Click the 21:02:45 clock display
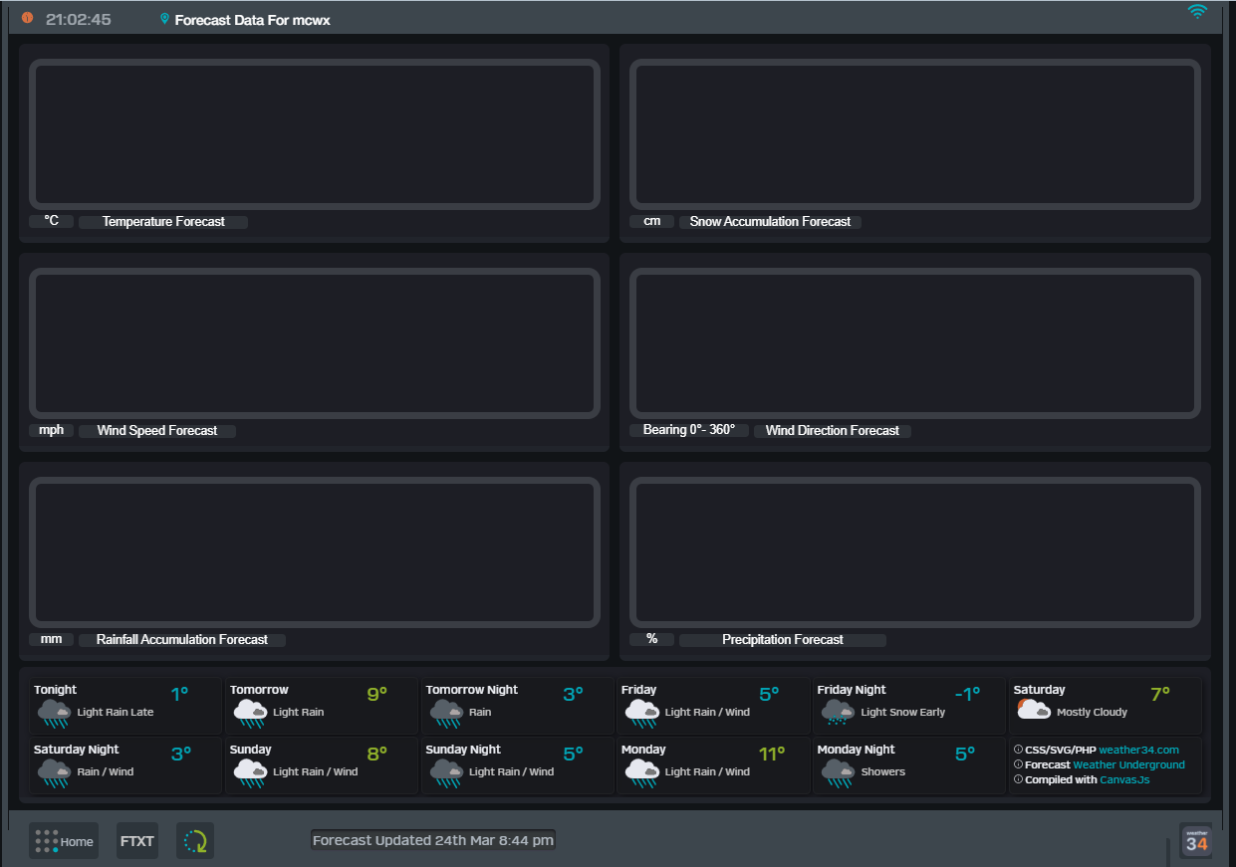 coord(79,19)
